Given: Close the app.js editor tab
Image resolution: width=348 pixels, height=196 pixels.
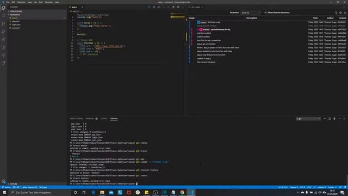Looking at the screenshot, I should point(82,7).
